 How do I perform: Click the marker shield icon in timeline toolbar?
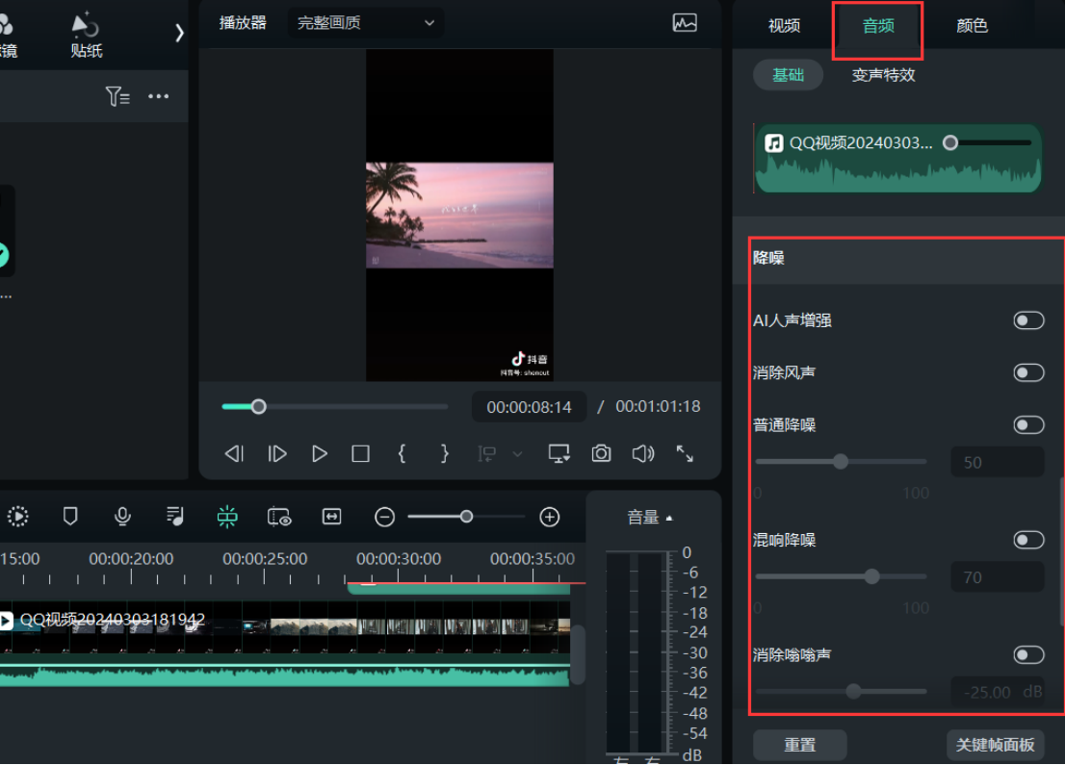click(x=70, y=517)
